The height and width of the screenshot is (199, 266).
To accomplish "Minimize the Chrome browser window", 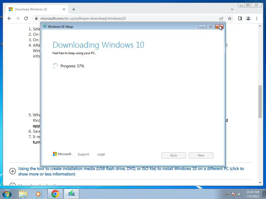I will [x=241, y=5].
